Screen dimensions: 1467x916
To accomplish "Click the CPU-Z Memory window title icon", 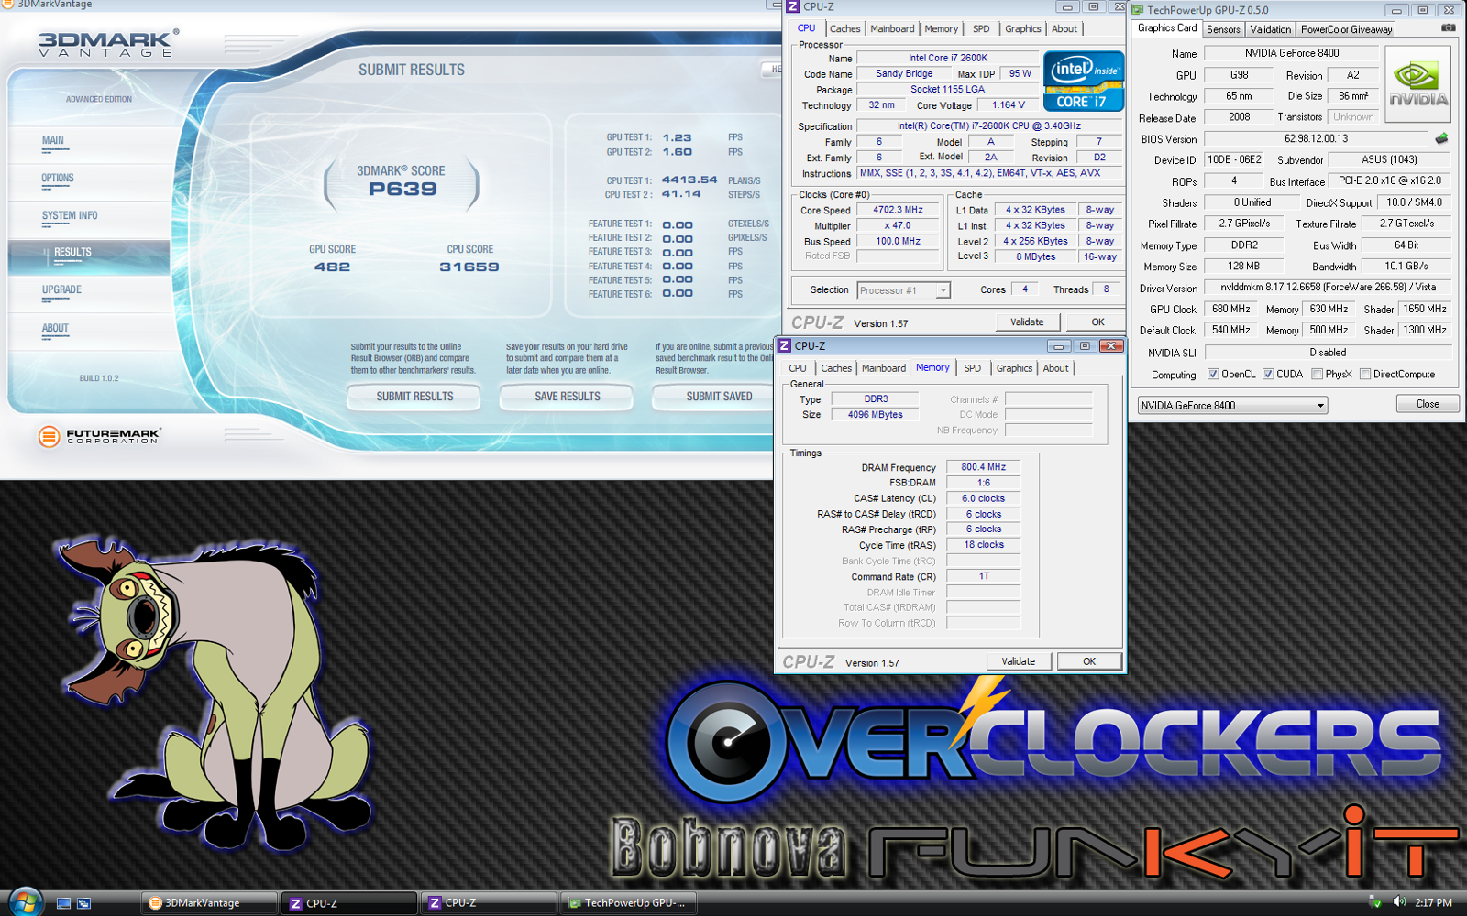I will (x=784, y=345).
